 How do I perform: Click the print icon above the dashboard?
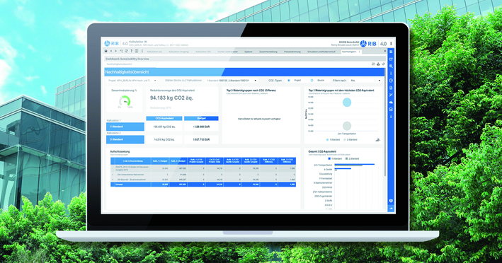378,64
